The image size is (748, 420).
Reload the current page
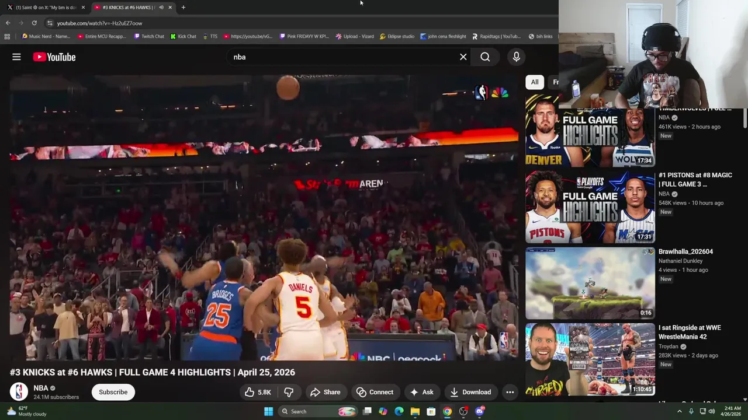coord(34,23)
